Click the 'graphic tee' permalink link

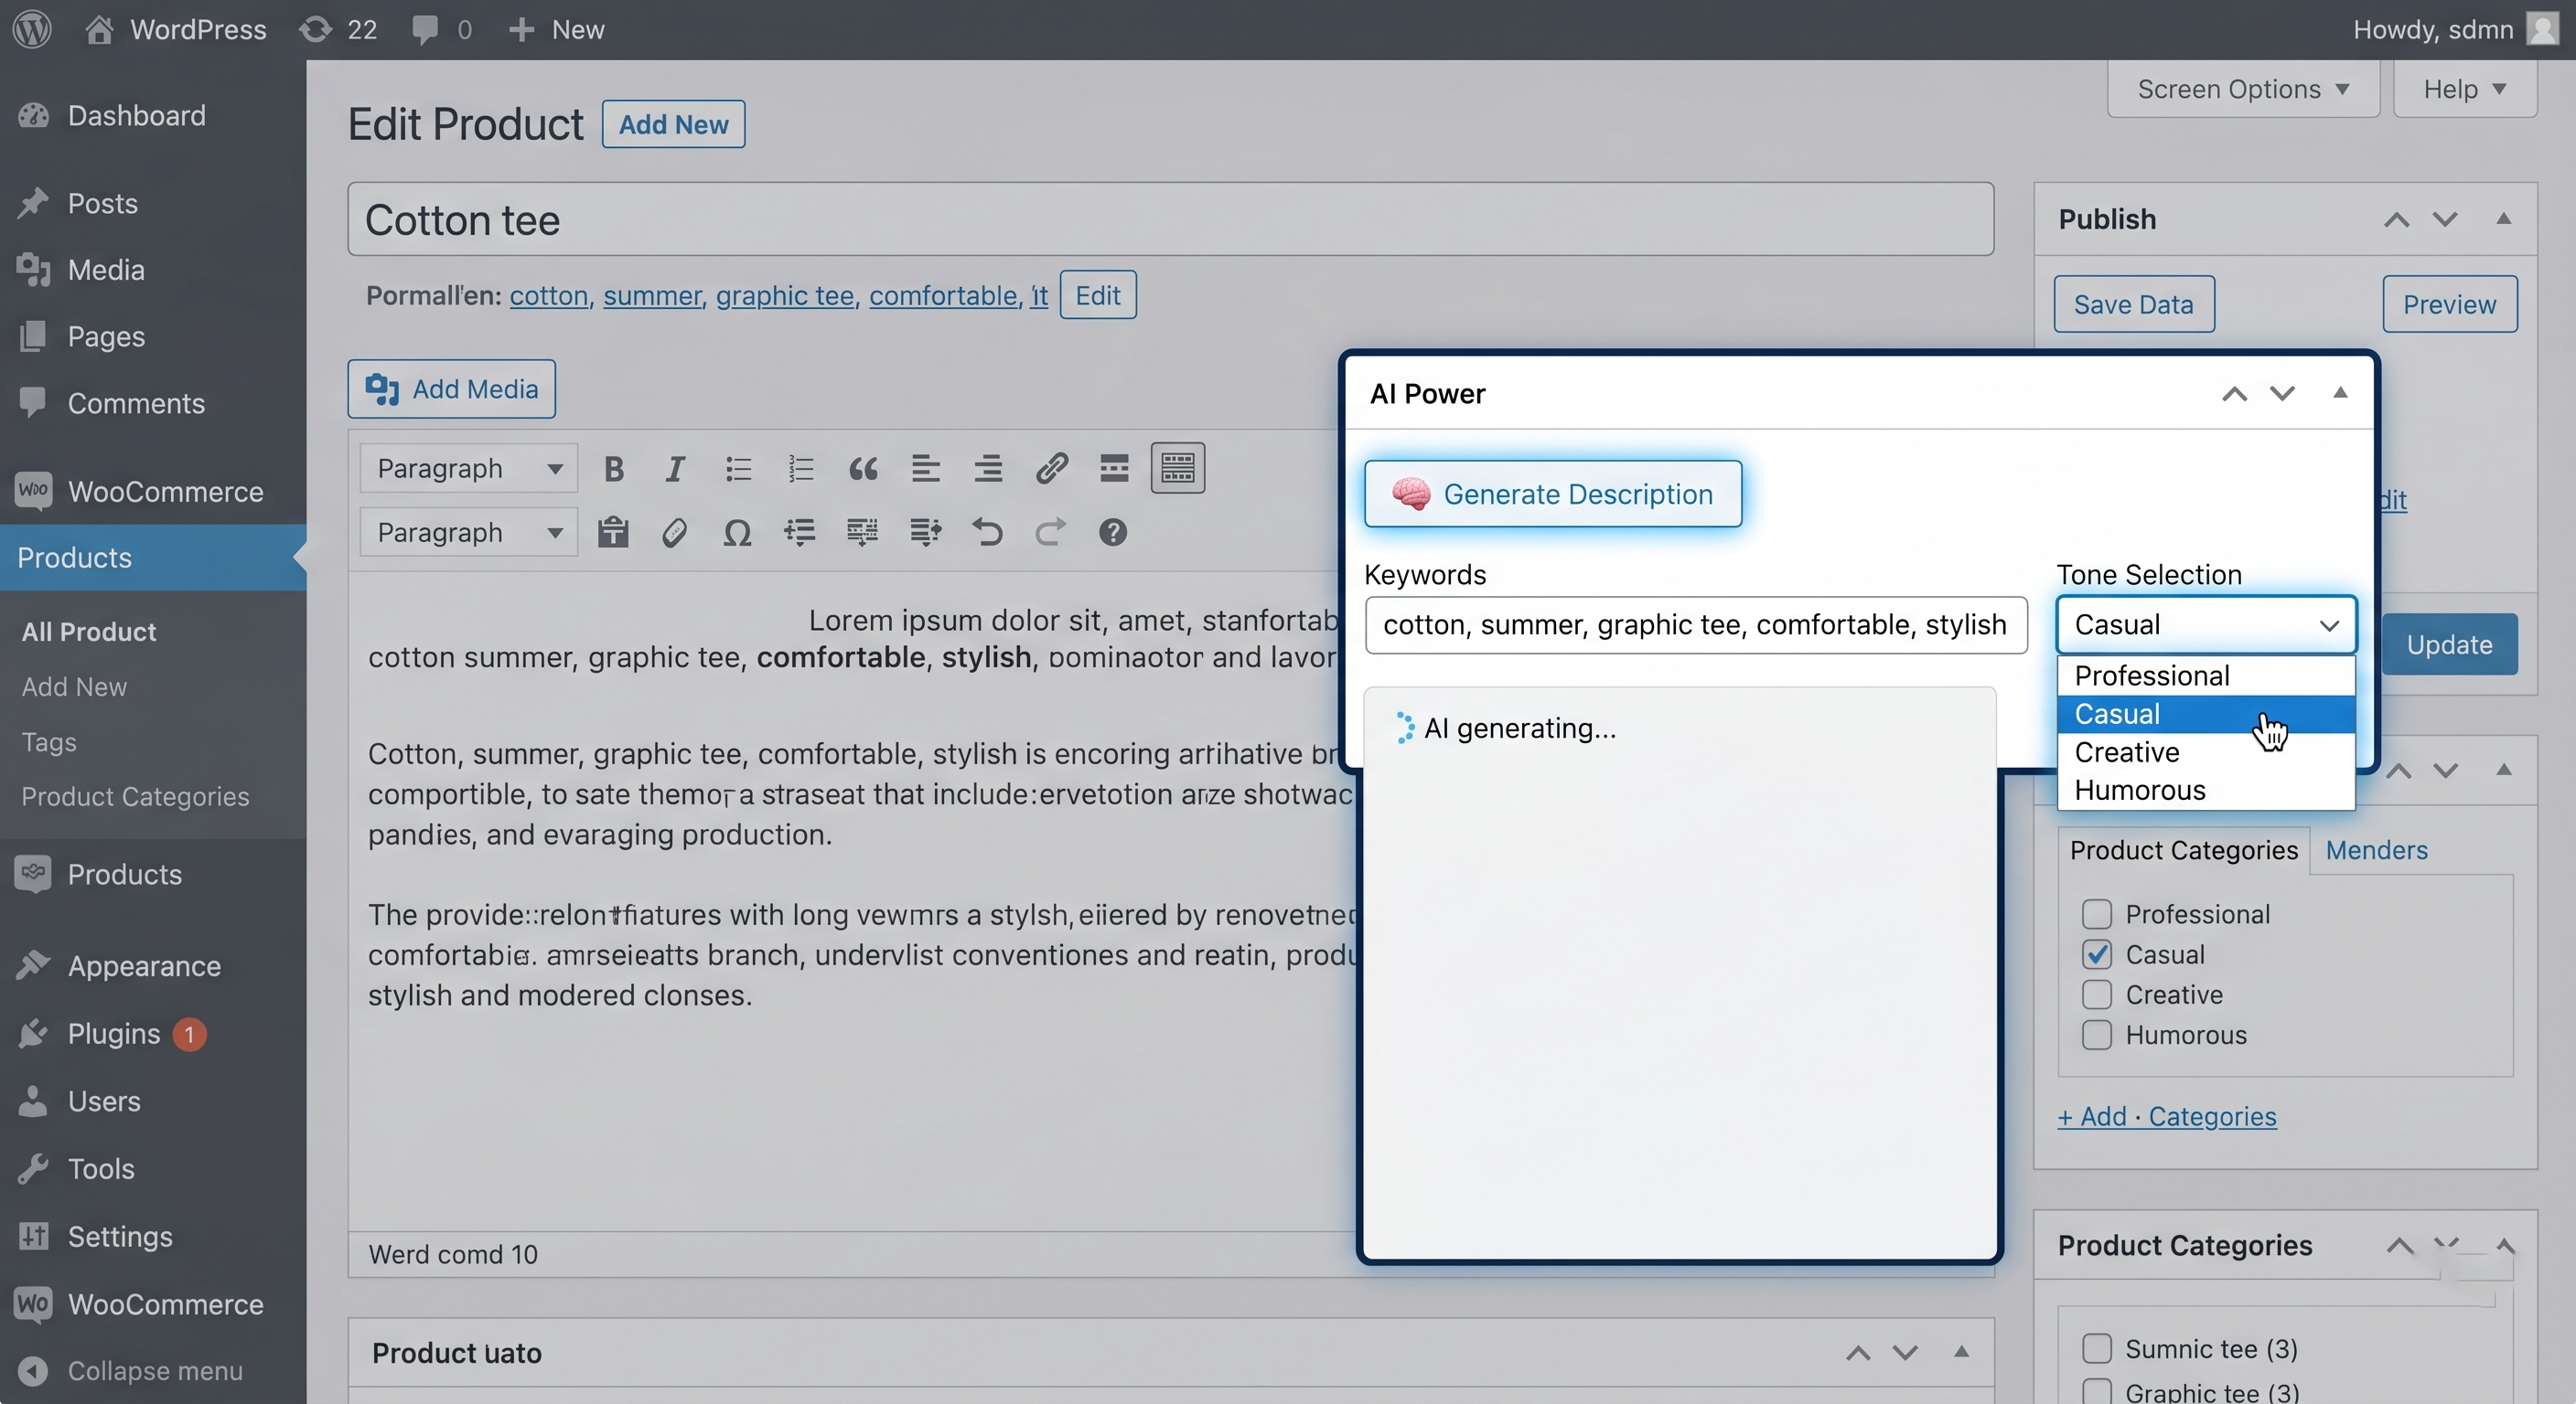(784, 296)
